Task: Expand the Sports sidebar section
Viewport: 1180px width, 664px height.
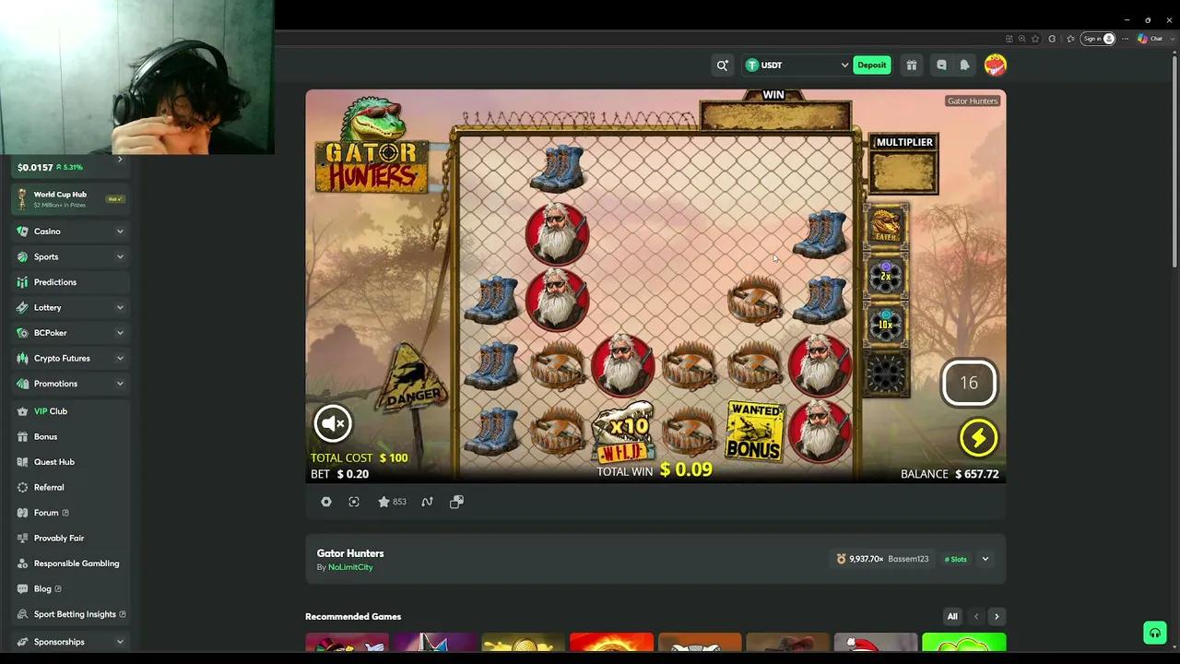Action: (70, 256)
